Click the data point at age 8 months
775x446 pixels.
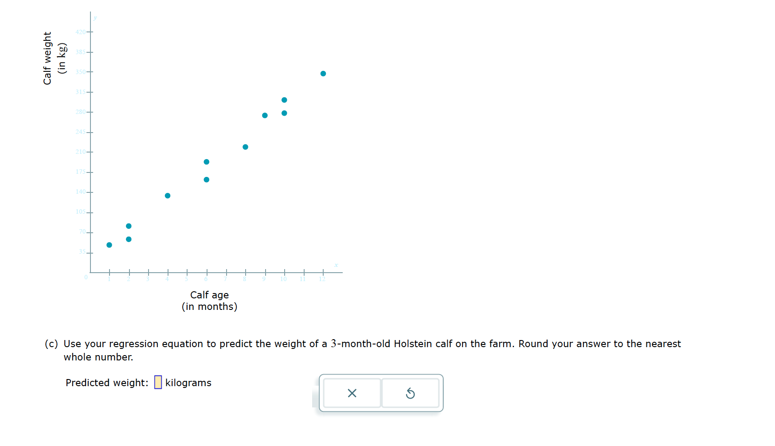[245, 146]
